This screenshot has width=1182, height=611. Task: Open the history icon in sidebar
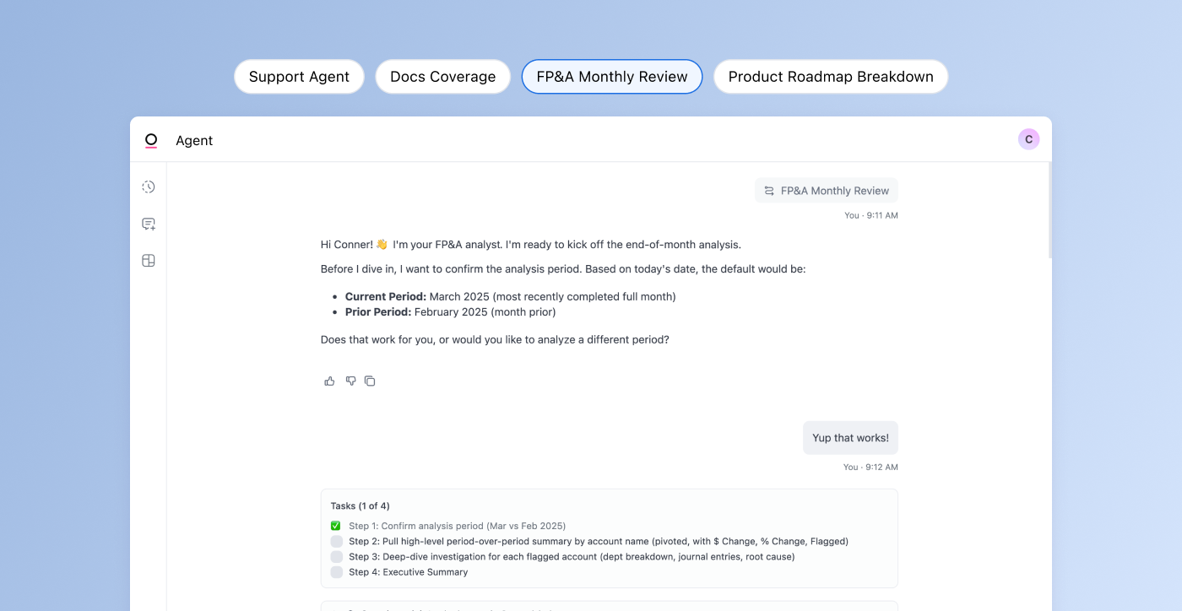(x=149, y=187)
